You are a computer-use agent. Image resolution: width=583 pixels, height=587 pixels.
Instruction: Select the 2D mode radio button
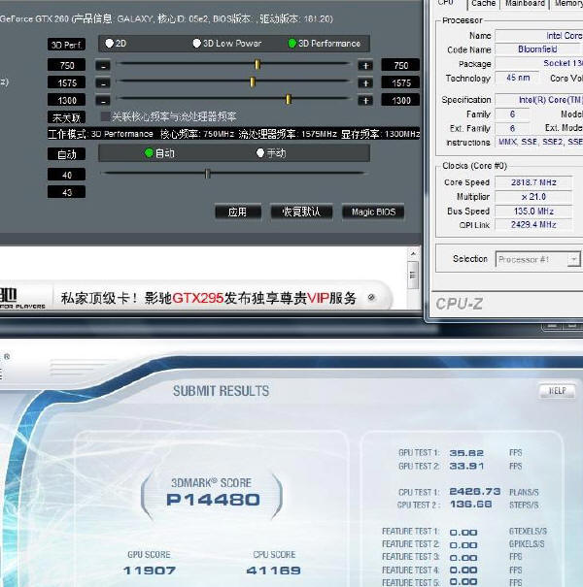tap(109, 44)
